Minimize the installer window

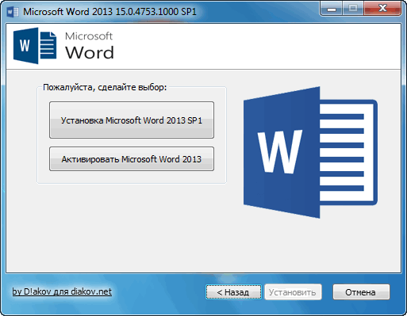coord(332,9)
